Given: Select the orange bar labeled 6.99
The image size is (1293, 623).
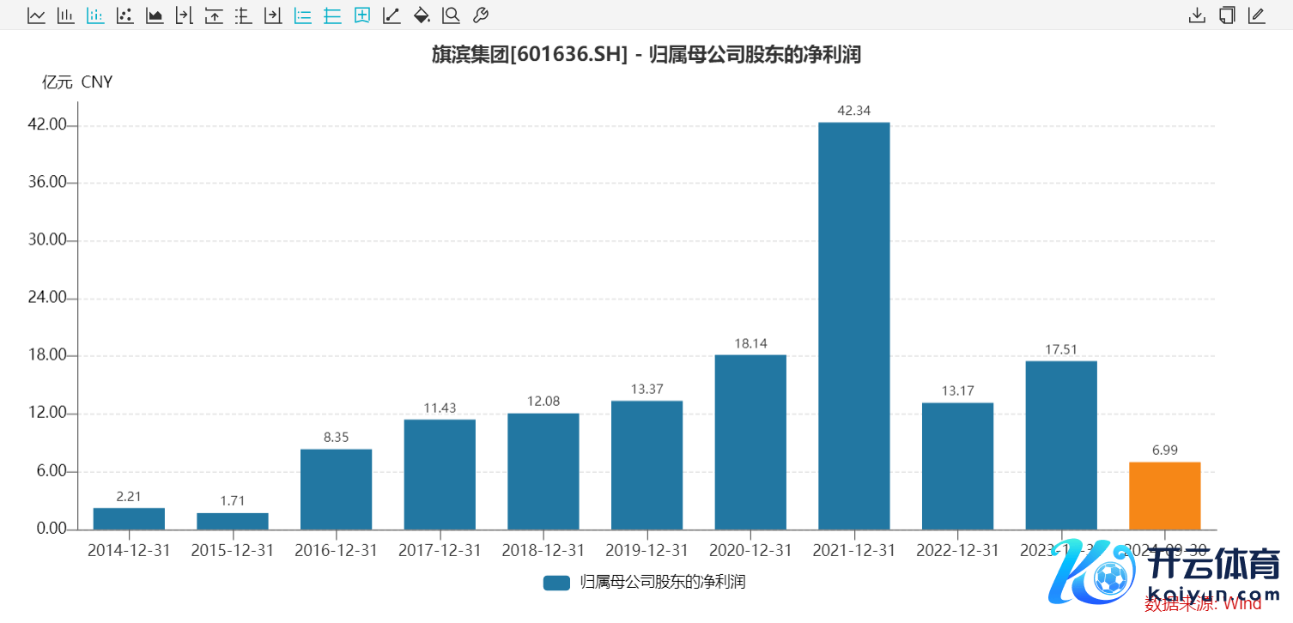Looking at the screenshot, I should pyautogui.click(x=1164, y=495).
